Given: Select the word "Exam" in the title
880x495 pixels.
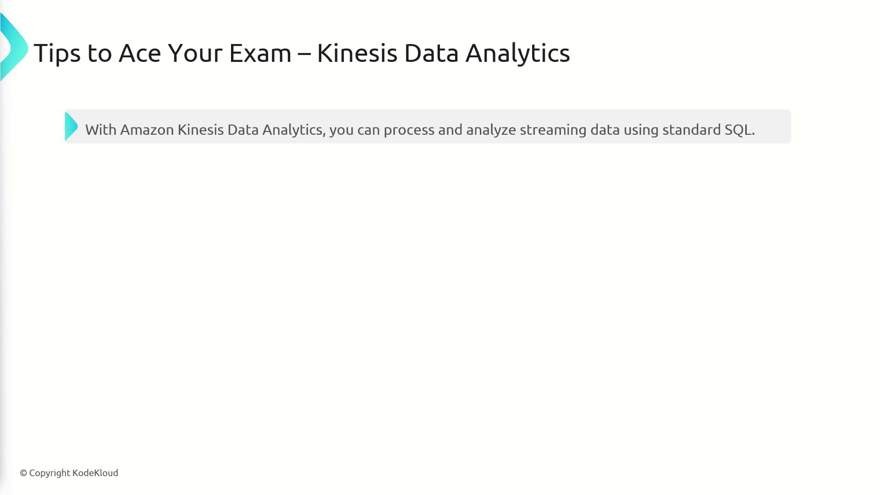Looking at the screenshot, I should (260, 53).
